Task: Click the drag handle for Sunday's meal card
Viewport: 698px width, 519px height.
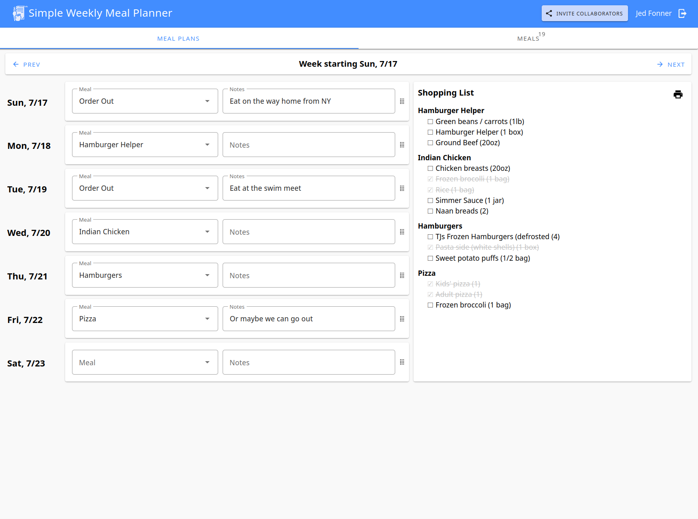Action: [402, 101]
